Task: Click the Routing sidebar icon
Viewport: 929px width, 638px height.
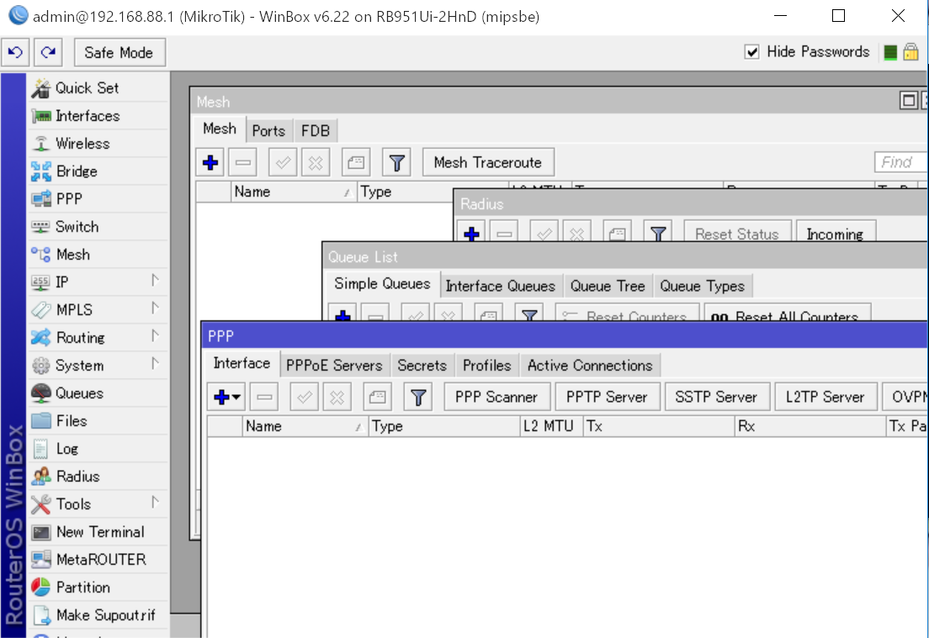Action: [x=41, y=338]
